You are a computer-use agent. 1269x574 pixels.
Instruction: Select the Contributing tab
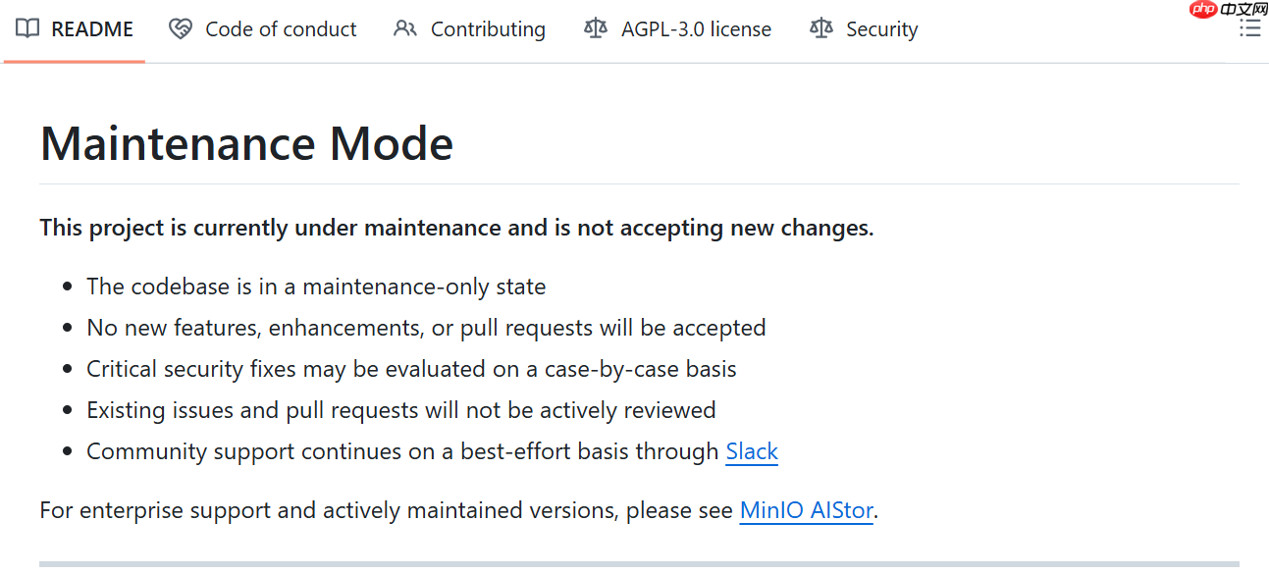(x=488, y=29)
